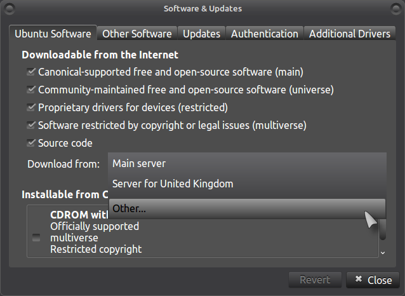Click the X icon on Close button

click(359, 280)
